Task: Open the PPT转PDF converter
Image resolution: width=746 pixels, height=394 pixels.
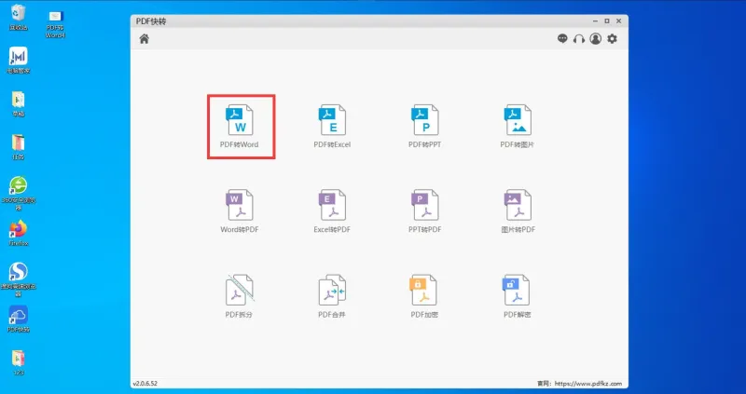Action: pyautogui.click(x=425, y=211)
